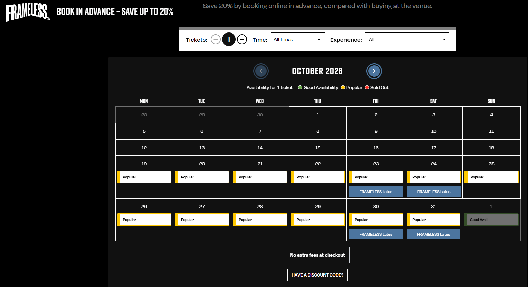Choose FRAMELESS Lates on Friday 30

376,234
